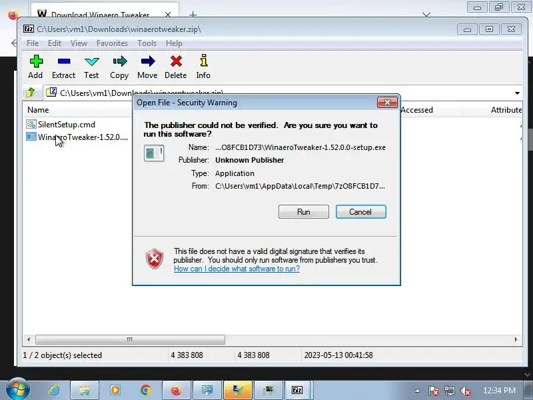Screen dimensions: 533x400
Task: Open the Favorites menu
Action: point(112,43)
